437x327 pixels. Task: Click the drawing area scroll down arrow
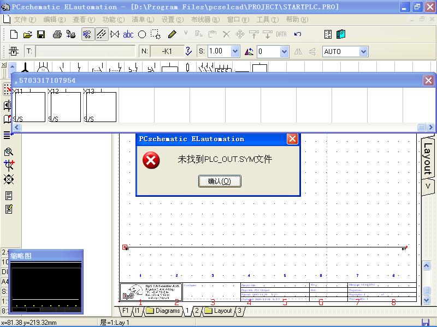427,300
